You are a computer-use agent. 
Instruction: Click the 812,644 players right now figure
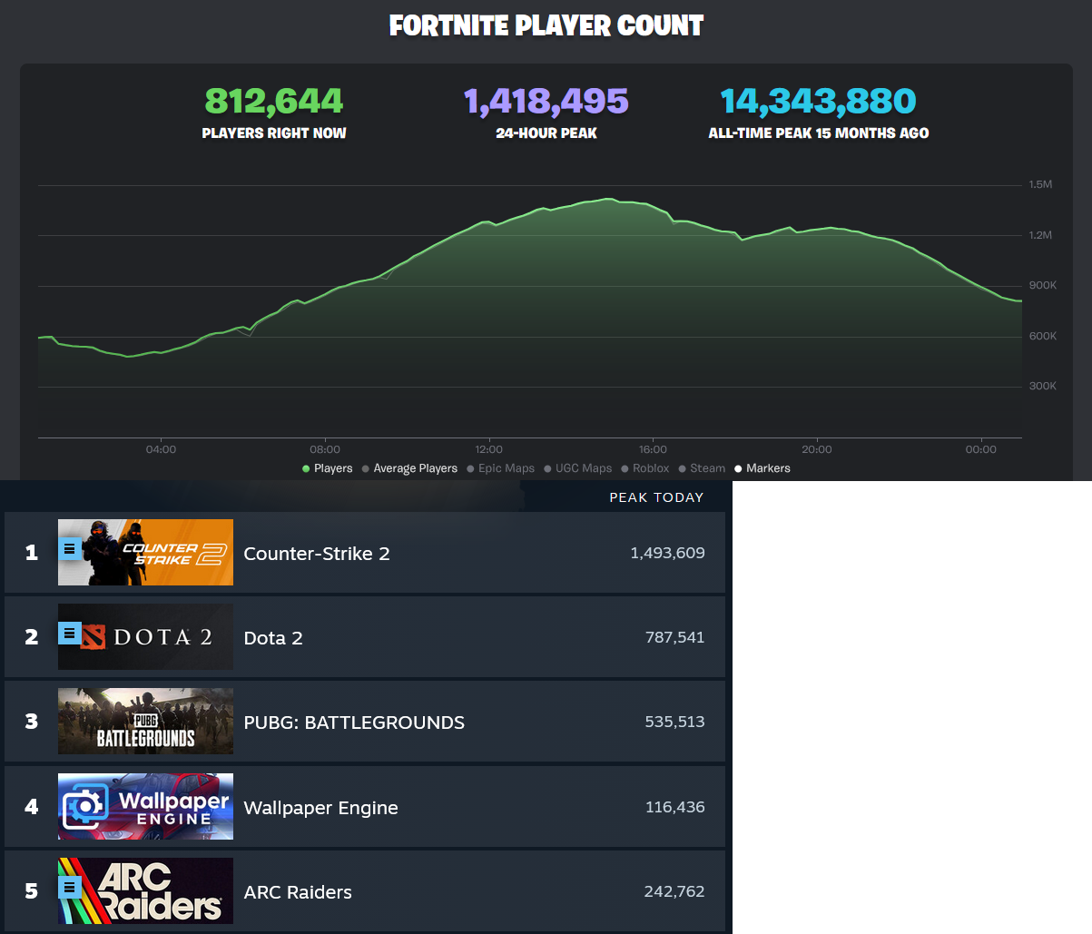coord(274,101)
